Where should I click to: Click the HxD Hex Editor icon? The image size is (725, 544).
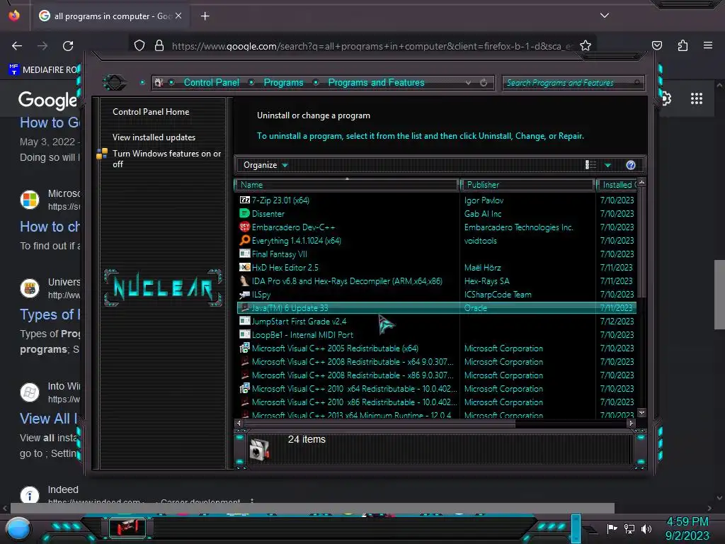(x=244, y=267)
